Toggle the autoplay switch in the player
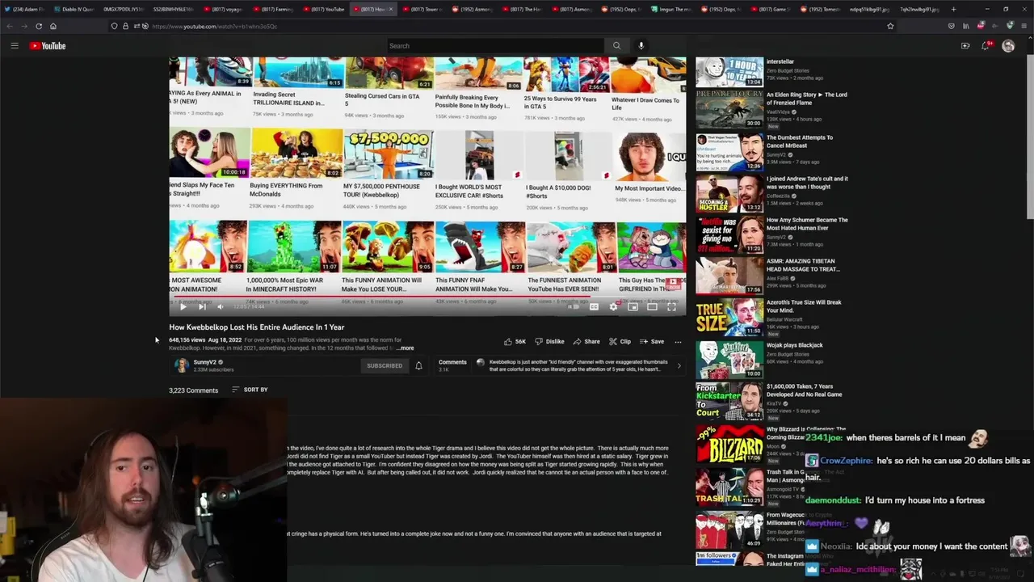 coord(574,307)
